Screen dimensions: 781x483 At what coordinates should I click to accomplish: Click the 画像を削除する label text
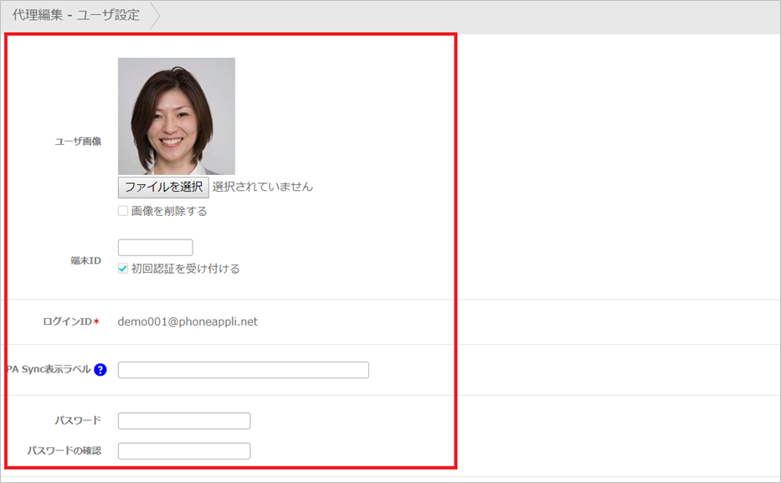point(169,211)
